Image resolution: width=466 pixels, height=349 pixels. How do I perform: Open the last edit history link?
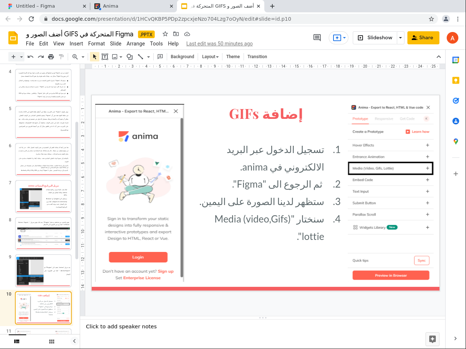pos(220,44)
